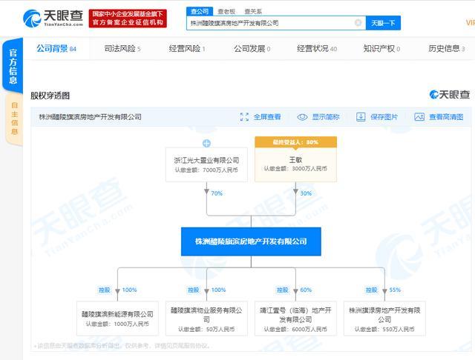Select the 查关系 search tab
Screen dimensions: 475x360
tap(253, 12)
